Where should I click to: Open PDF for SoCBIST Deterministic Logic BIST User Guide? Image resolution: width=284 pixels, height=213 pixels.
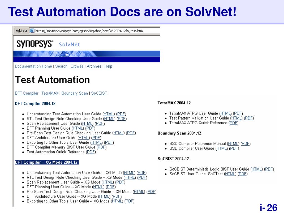coord(269,169)
